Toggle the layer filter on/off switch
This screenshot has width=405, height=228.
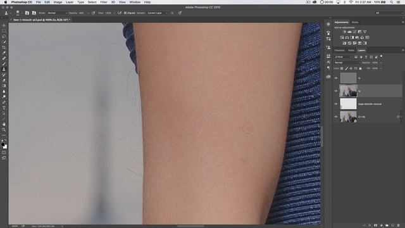[x=381, y=56]
